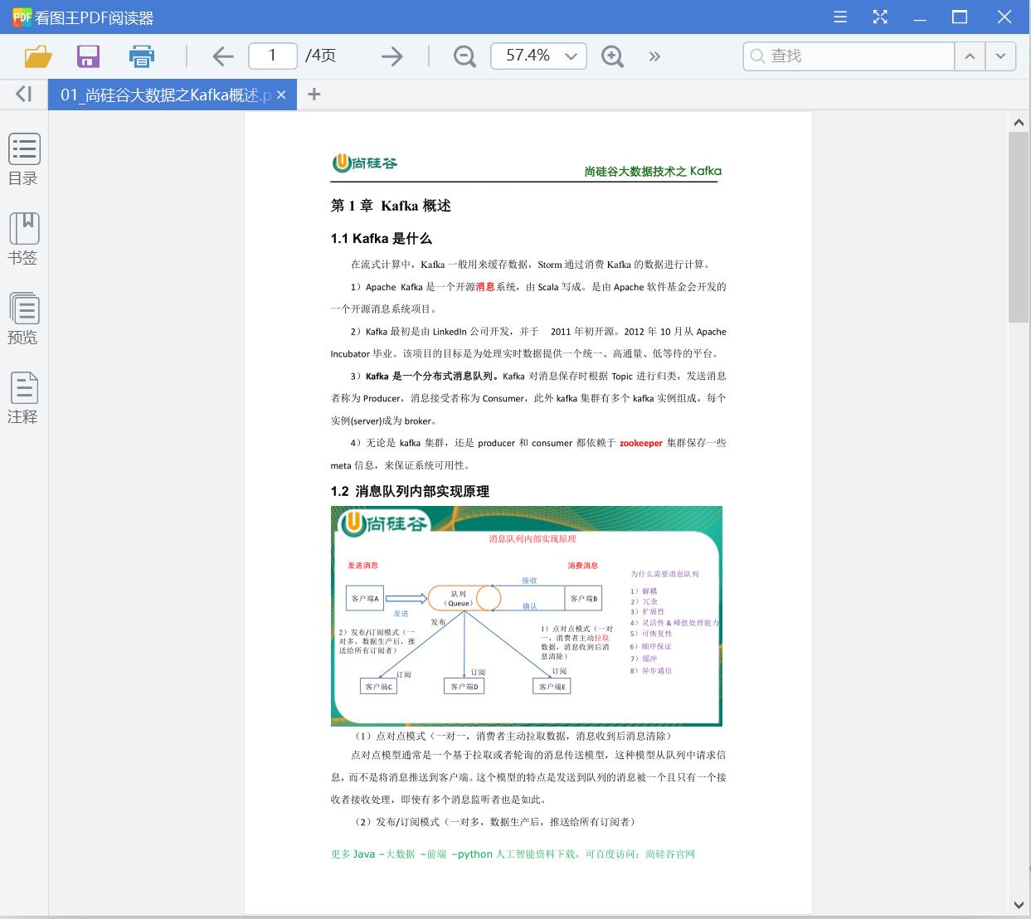
Task: Add a new tab with plus button
Action: pyautogui.click(x=314, y=95)
